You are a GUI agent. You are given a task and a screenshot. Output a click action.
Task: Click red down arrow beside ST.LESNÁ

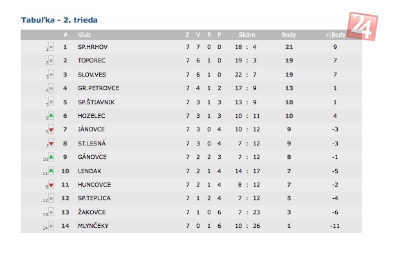pos(51,142)
